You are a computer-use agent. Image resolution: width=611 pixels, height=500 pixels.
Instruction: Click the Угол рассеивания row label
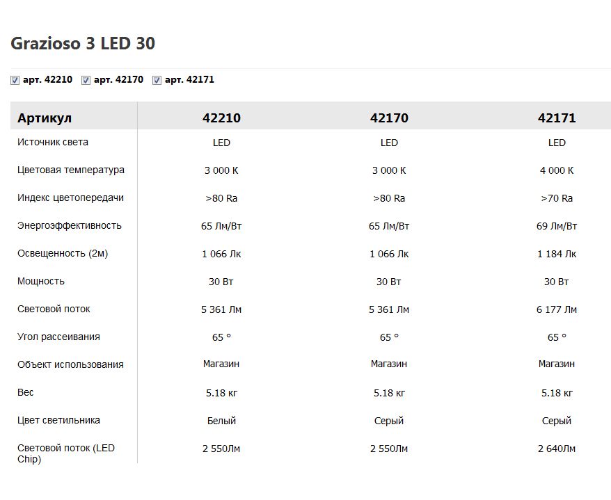click(x=58, y=337)
